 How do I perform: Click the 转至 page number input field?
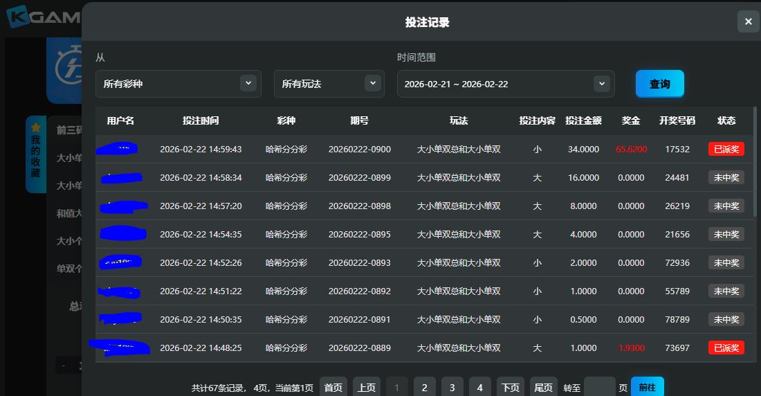pos(599,387)
